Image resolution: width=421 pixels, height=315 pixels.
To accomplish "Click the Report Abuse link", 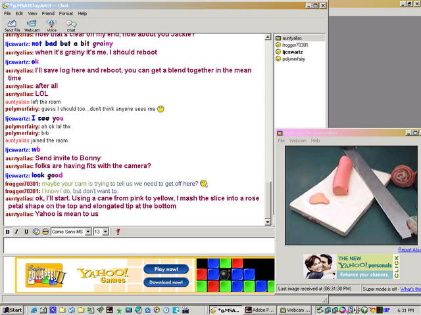I will point(409,249).
